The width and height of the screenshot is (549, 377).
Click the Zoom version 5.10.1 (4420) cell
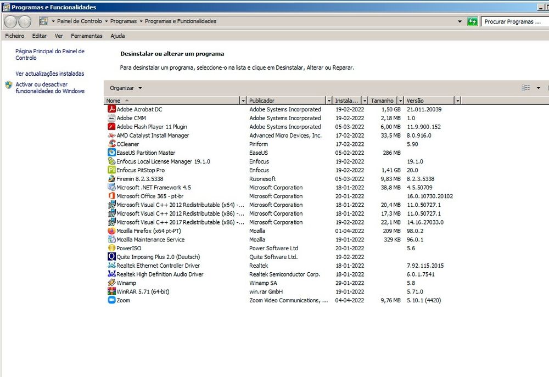(x=424, y=300)
